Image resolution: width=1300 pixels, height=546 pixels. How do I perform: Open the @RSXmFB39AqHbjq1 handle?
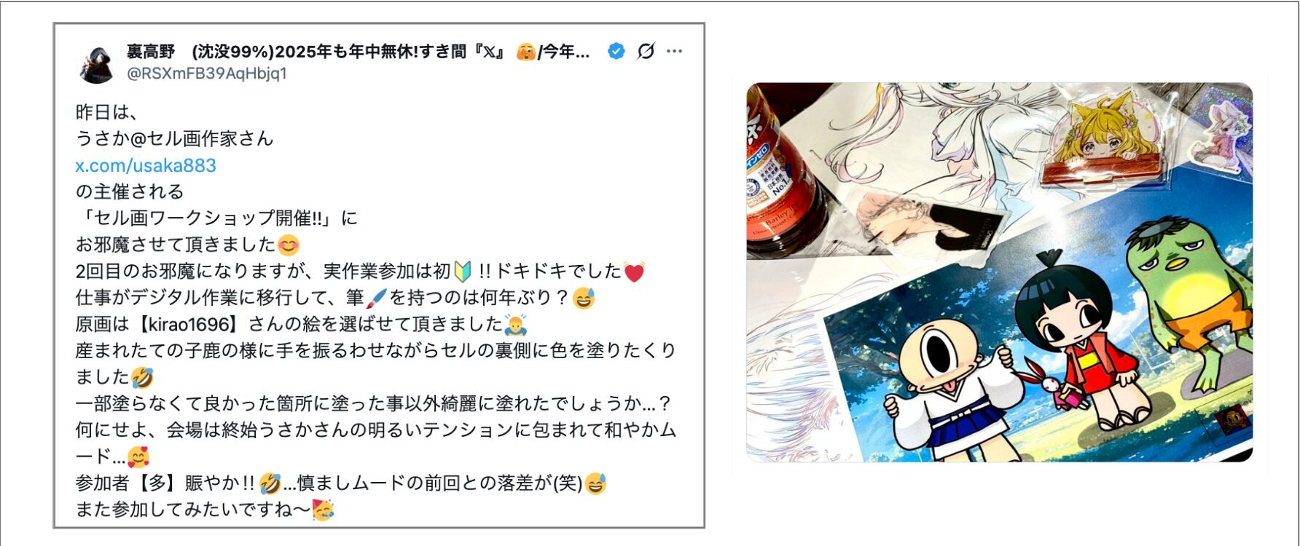pyautogui.click(x=207, y=74)
